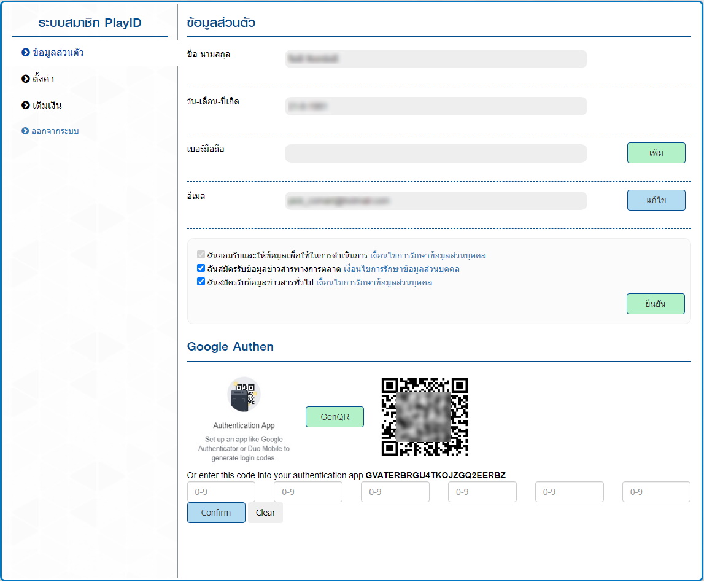Viewport: 704px width, 582px height.
Task: Click the Authentication App icon image
Action: pos(244,394)
